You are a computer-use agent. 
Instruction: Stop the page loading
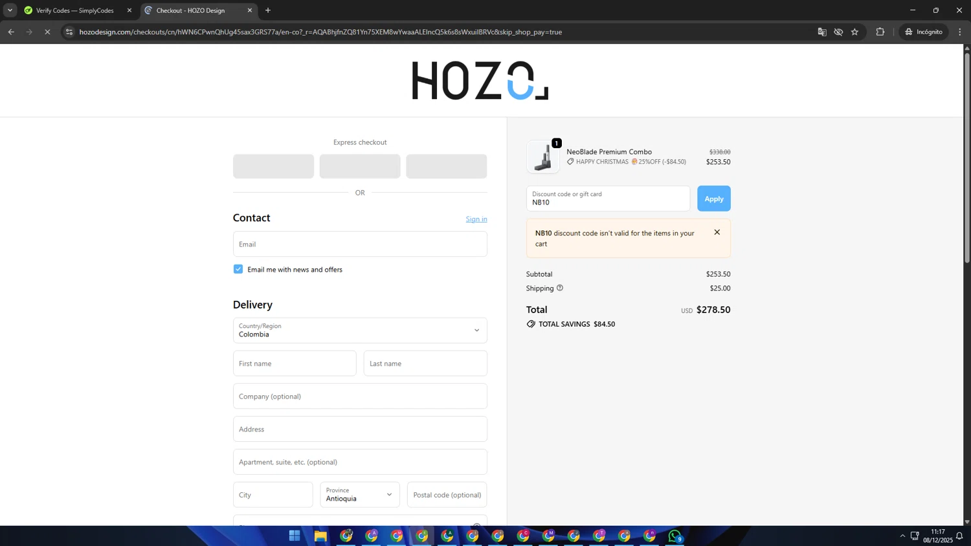pyautogui.click(x=47, y=32)
